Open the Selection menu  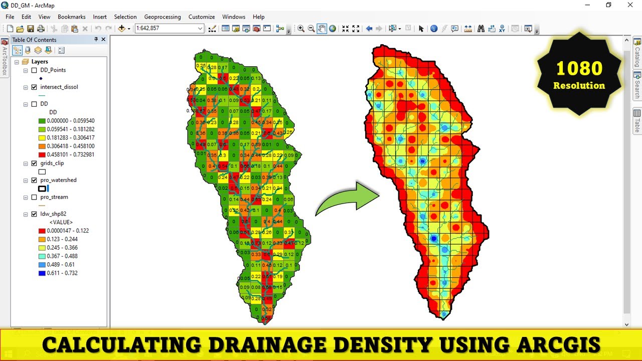125,17
